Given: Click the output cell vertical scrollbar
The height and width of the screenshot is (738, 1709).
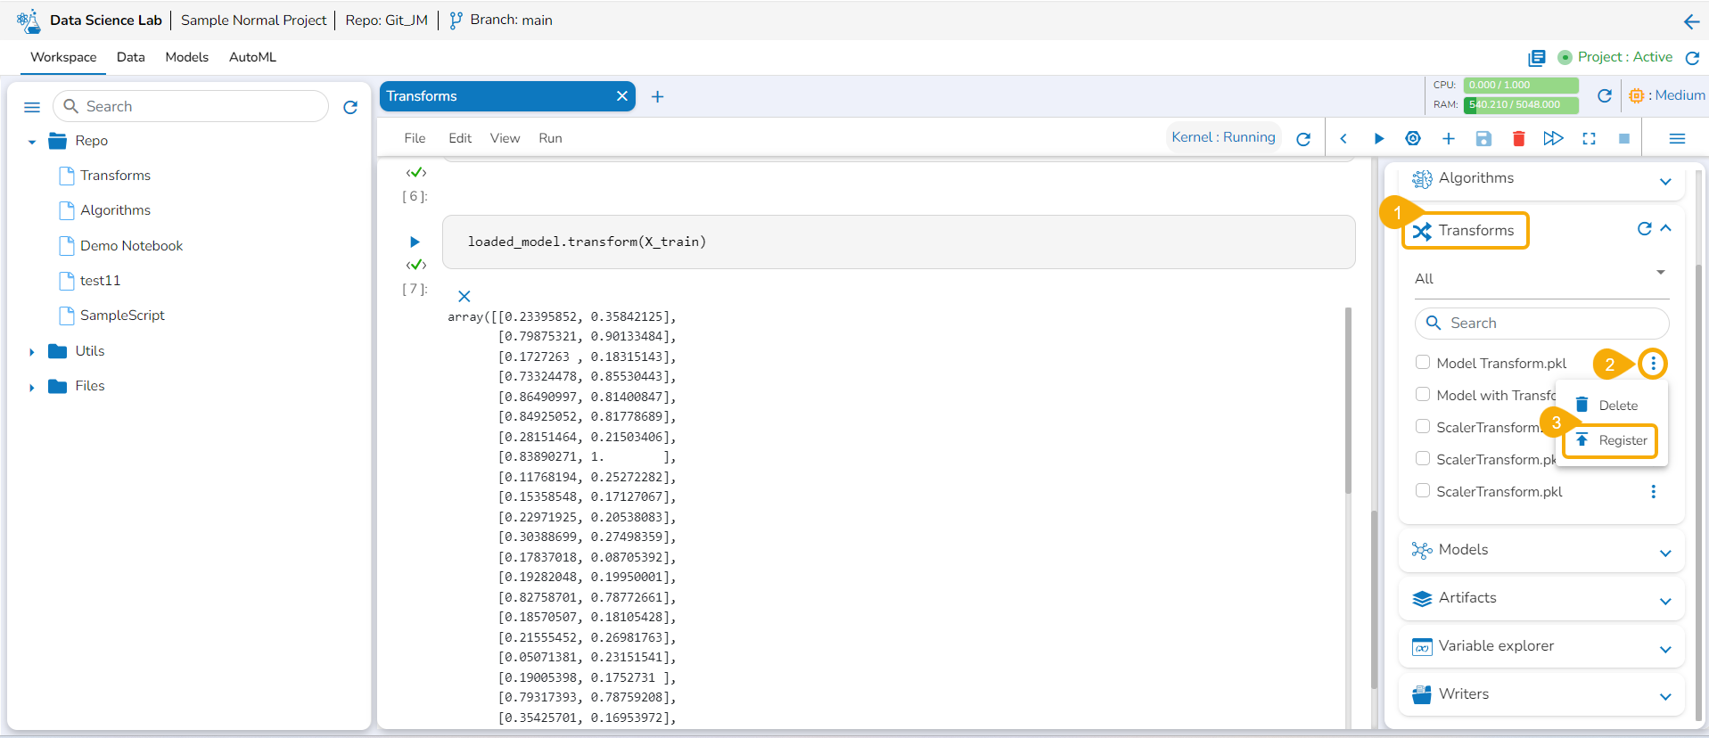Looking at the screenshot, I should tap(1348, 401).
